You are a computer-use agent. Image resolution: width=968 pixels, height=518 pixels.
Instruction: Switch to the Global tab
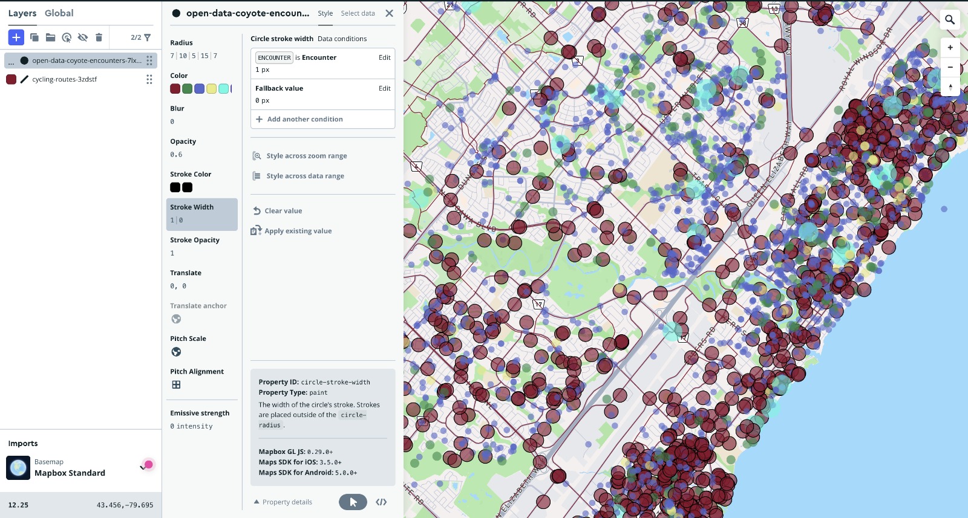pos(59,13)
